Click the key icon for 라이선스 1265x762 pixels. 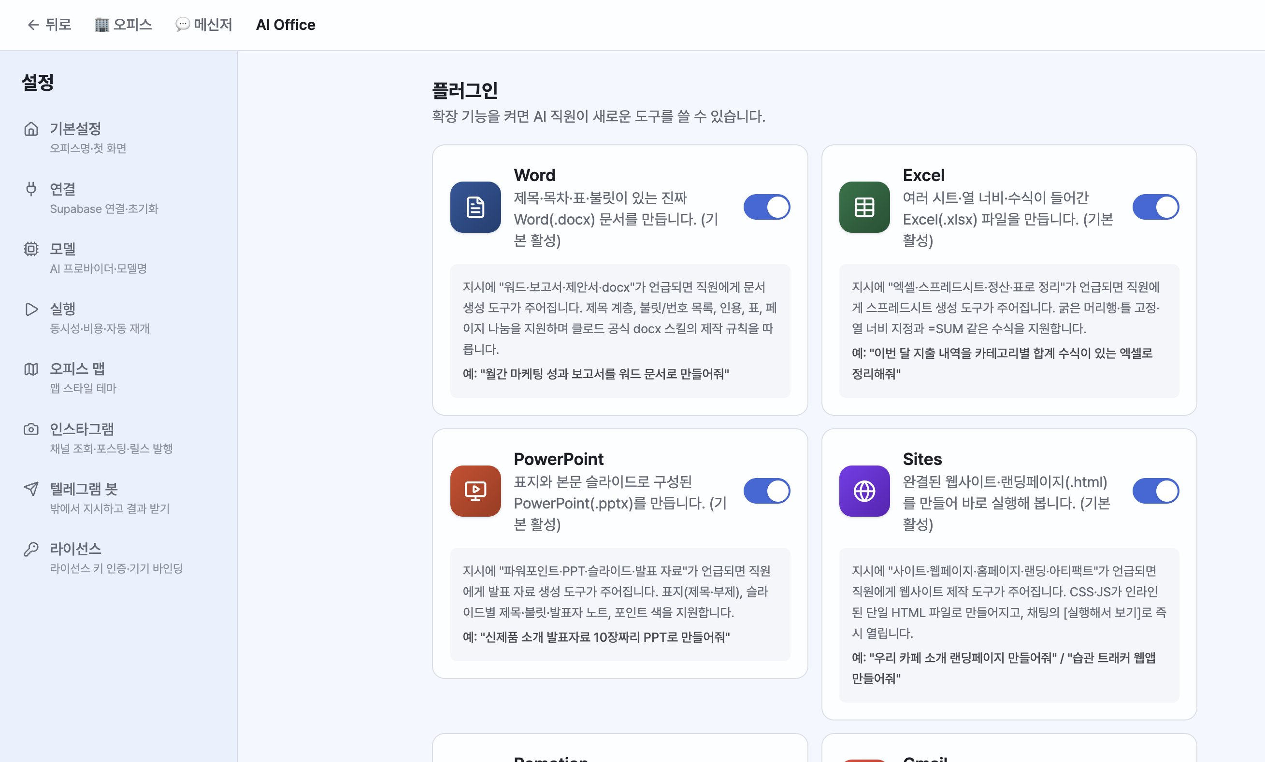pyautogui.click(x=31, y=549)
